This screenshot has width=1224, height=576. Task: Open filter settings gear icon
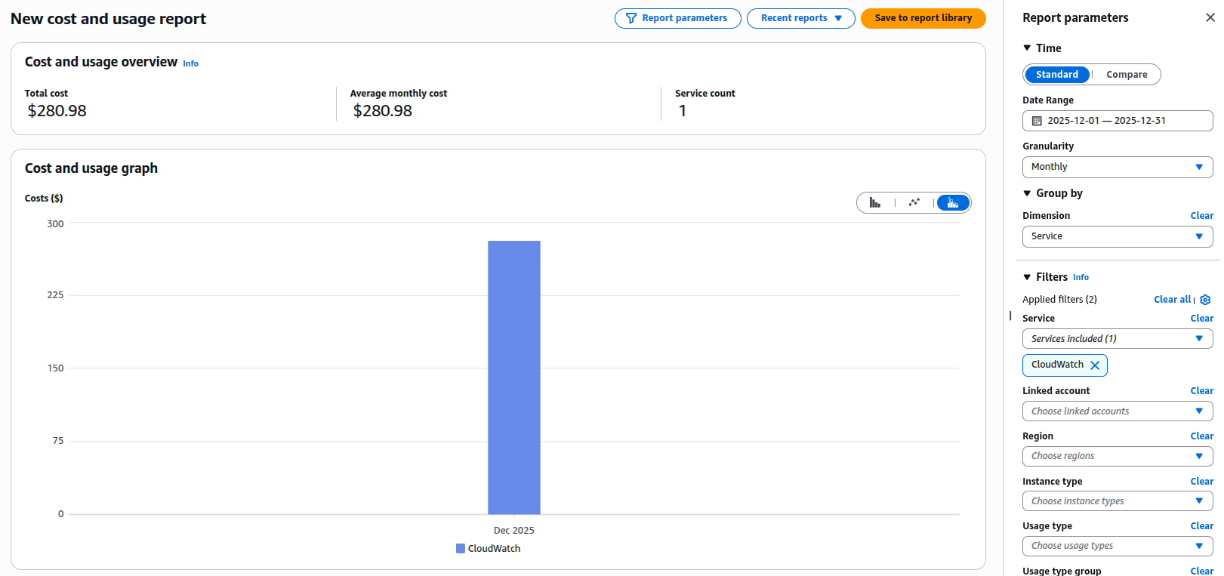tap(1205, 300)
